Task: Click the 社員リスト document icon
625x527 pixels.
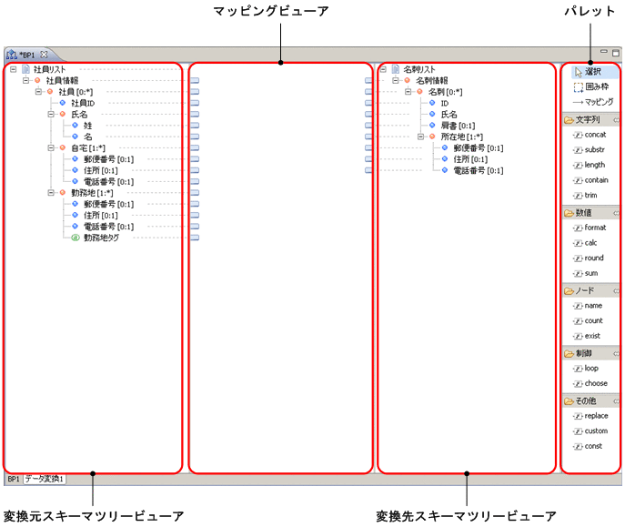Action: tap(25, 69)
